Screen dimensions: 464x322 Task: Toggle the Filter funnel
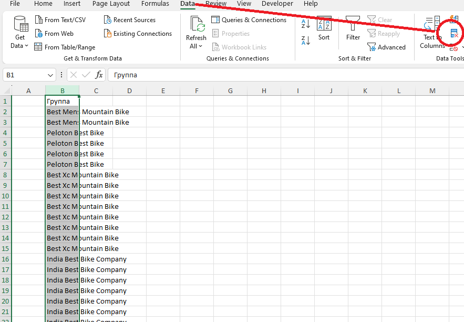(353, 28)
